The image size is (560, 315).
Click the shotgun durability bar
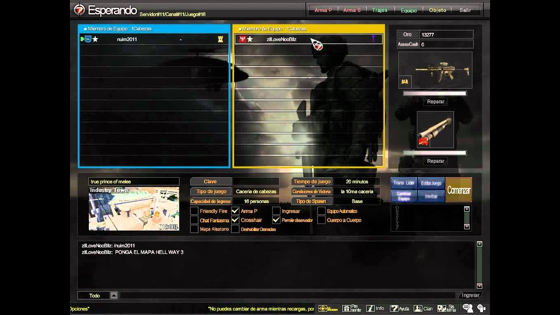[x=435, y=153]
